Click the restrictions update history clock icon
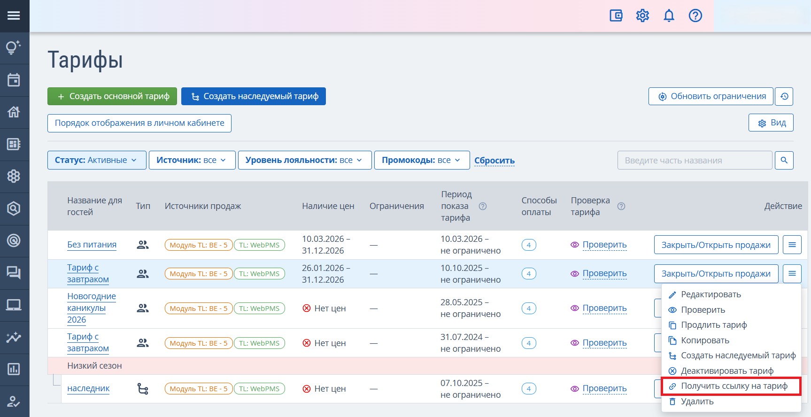The height and width of the screenshot is (417, 811). click(784, 96)
